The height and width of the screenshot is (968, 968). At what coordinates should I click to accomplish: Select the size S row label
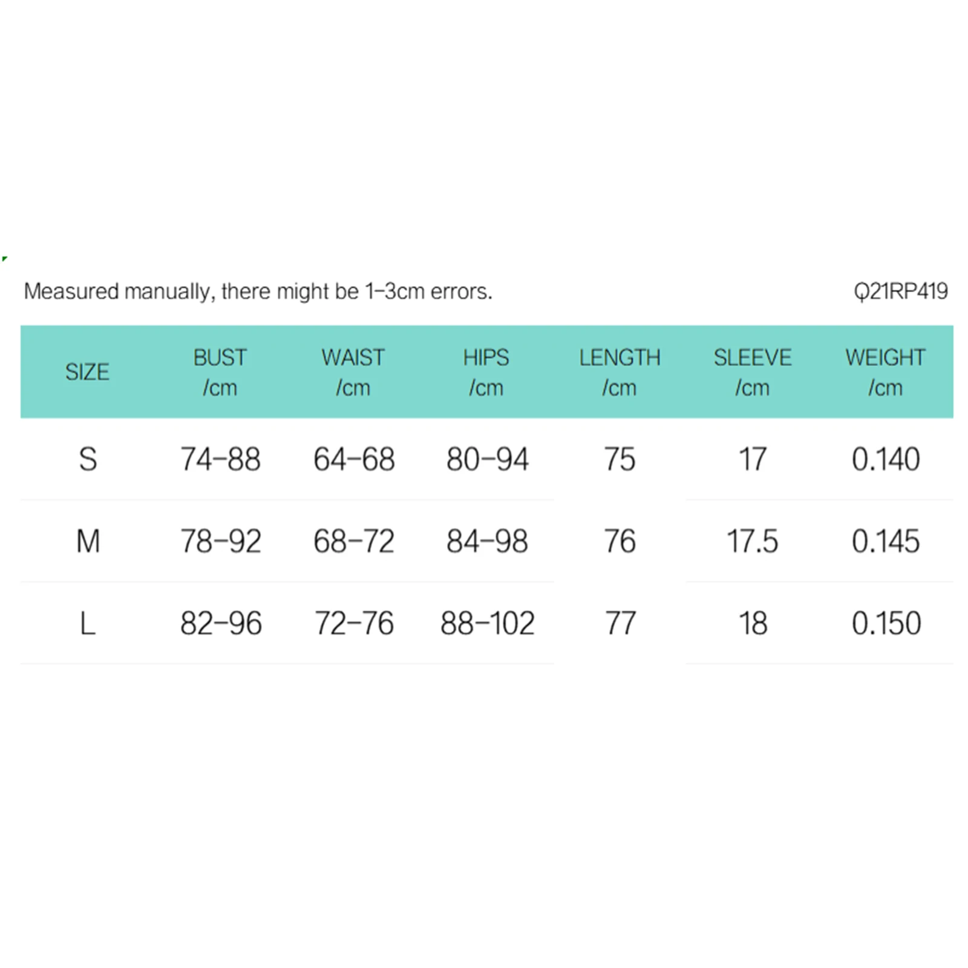pyautogui.click(x=88, y=459)
